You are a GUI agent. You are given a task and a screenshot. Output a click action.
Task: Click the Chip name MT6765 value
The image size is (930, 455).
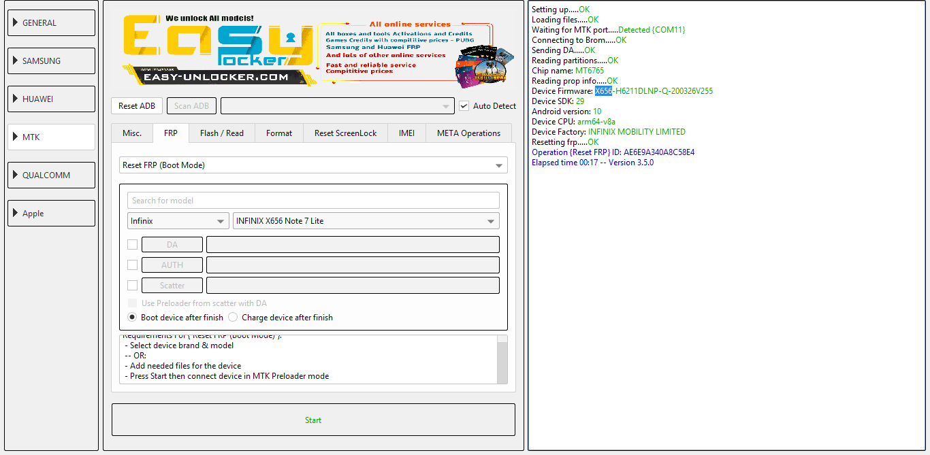590,71
